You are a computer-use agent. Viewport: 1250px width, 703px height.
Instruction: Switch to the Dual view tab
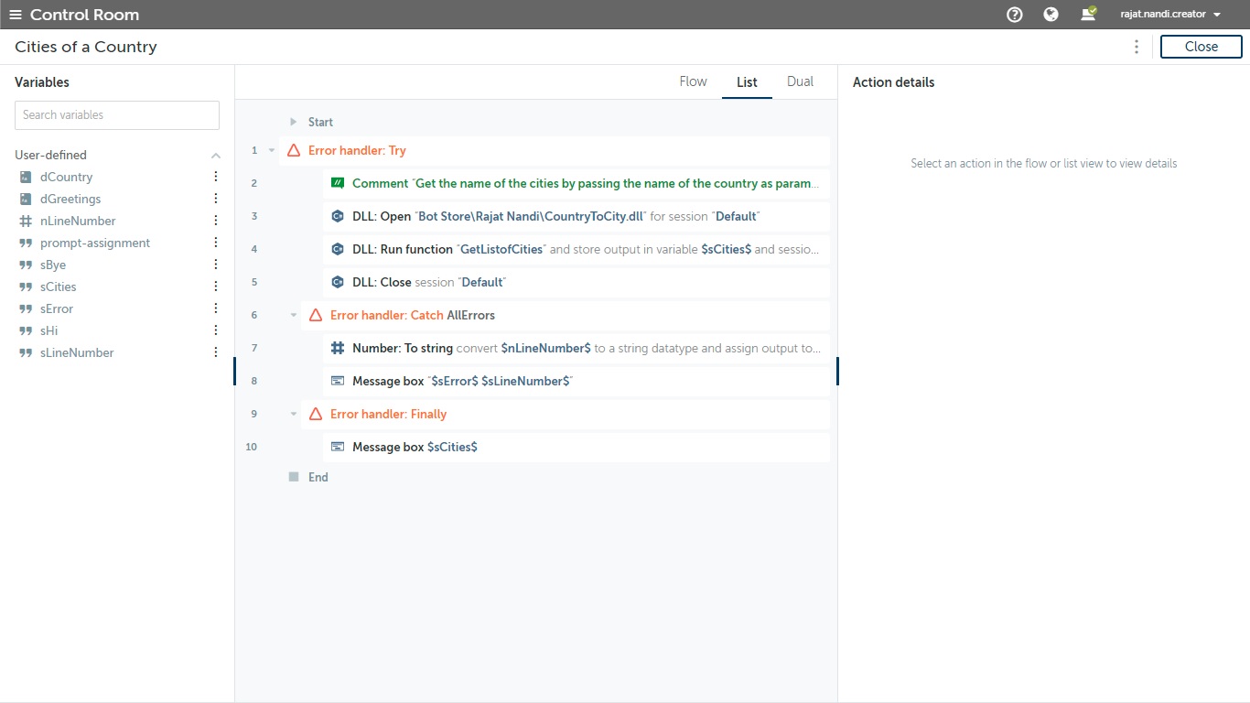[800, 81]
